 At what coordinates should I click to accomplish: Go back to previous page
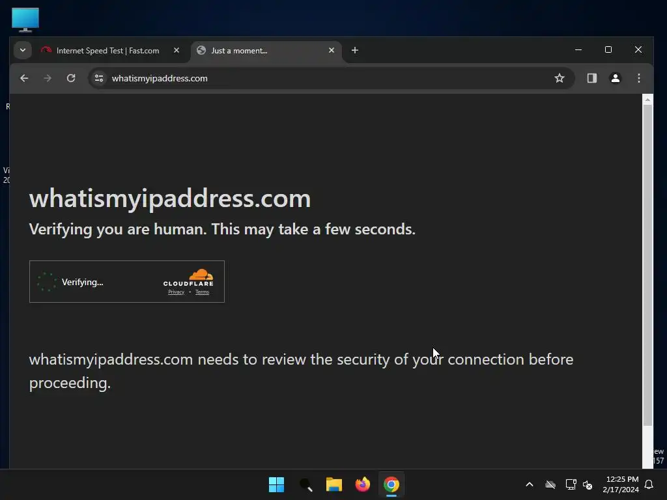point(24,78)
